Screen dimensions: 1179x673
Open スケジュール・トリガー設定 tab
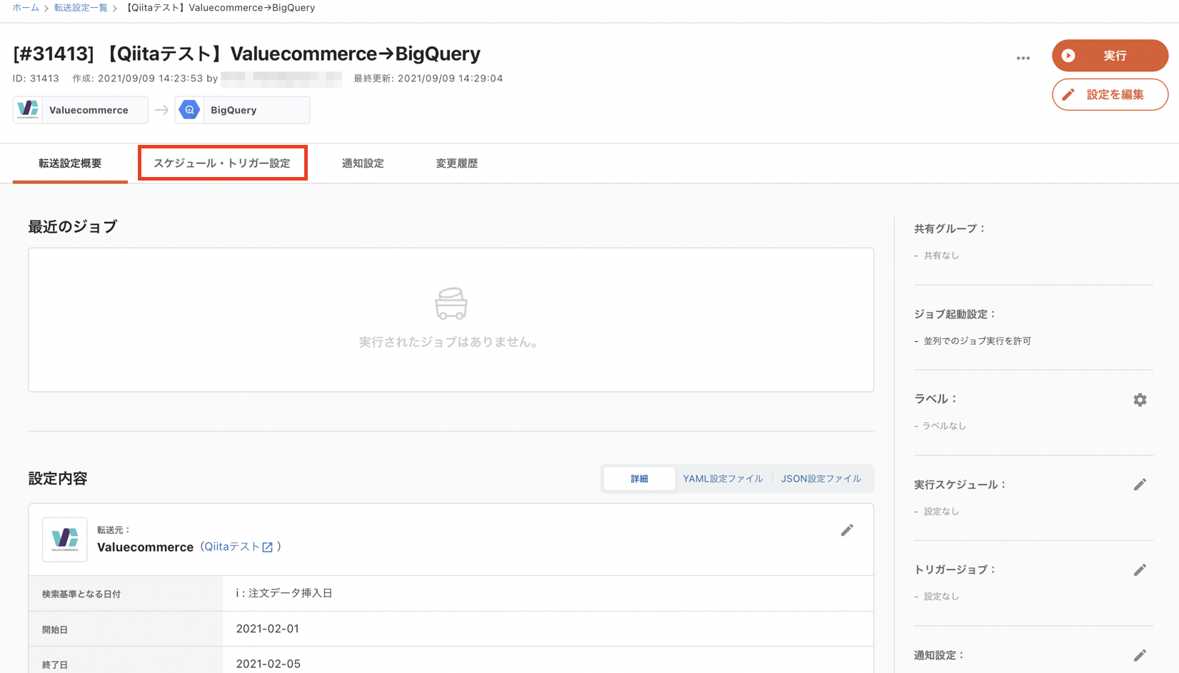[222, 163]
